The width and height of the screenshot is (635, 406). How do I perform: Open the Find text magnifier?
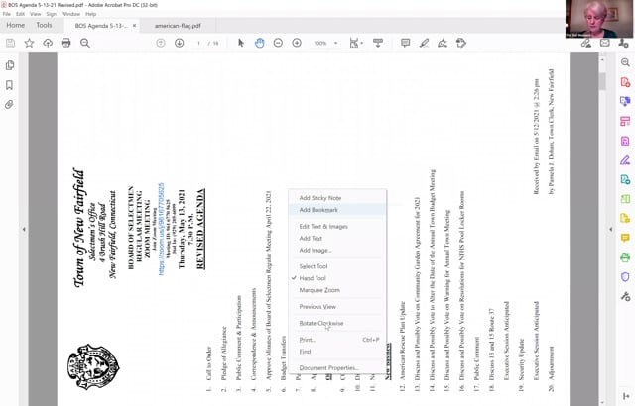[84, 43]
